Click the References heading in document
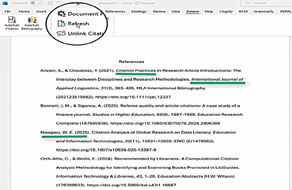Viewport: 292px width, 190px height. click(x=131, y=62)
